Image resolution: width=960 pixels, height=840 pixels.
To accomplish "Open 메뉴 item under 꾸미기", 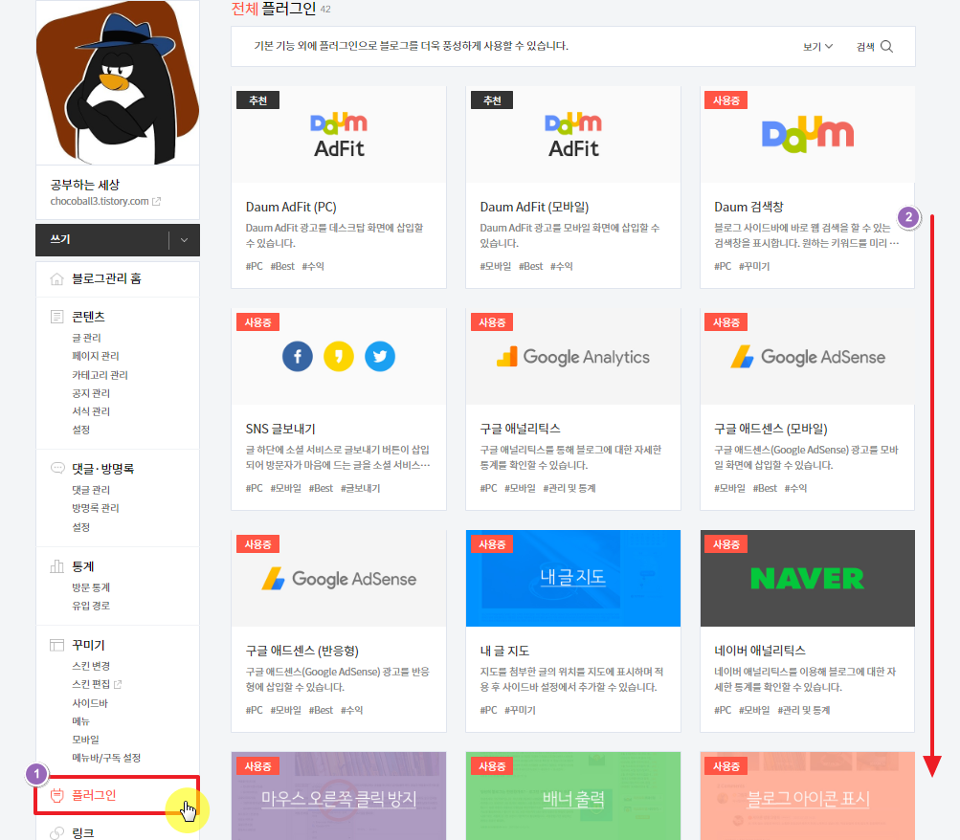I will point(80,721).
